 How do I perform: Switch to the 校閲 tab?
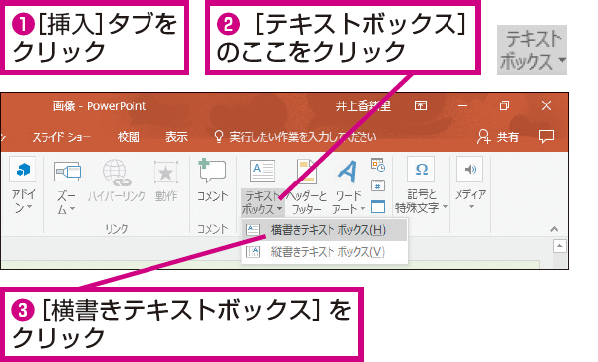pyautogui.click(x=128, y=137)
